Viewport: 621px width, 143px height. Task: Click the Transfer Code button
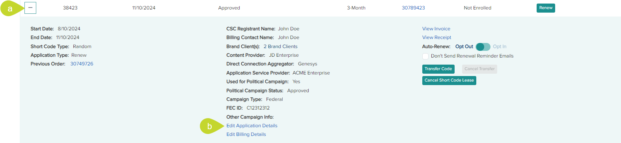[x=438, y=69]
